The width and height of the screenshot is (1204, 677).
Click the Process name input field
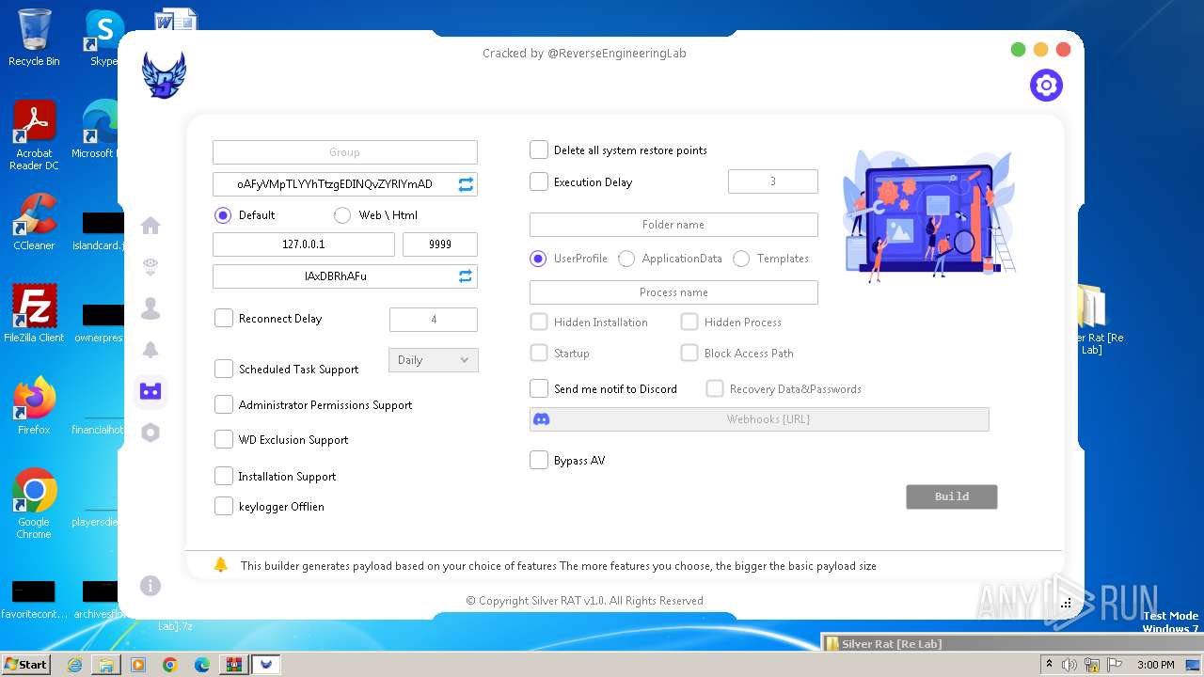click(673, 292)
